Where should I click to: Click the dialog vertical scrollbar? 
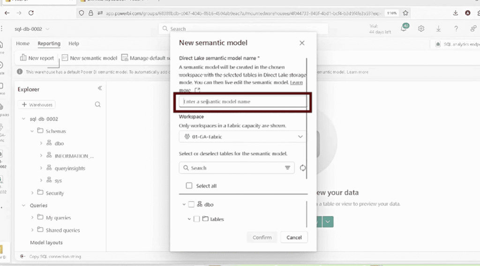coord(307,118)
